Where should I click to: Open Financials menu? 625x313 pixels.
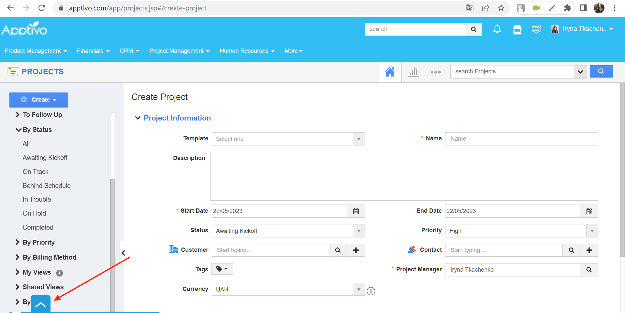point(93,51)
